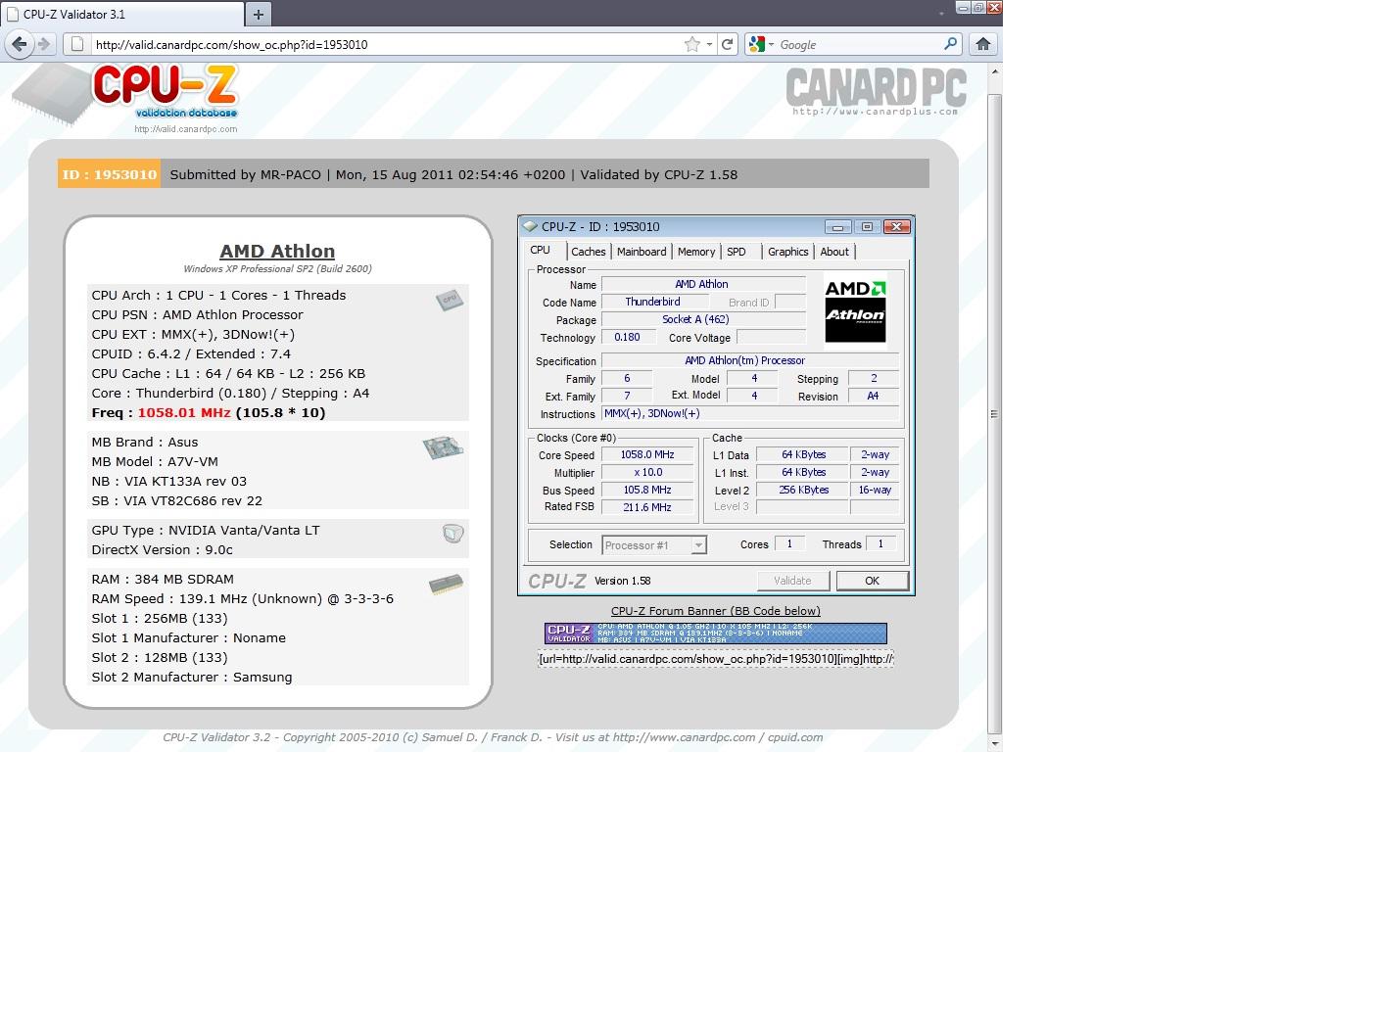Screen dimensions: 1379x1034
Task: Click the Bus Speed 105.8 MHz field
Action: (x=647, y=490)
